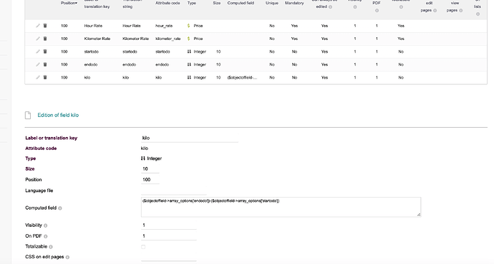This screenshot has height=264, width=494.
Task: Click Totalizable 'Yes' in Kilometer Rate row
Action: pyautogui.click(x=401, y=39)
